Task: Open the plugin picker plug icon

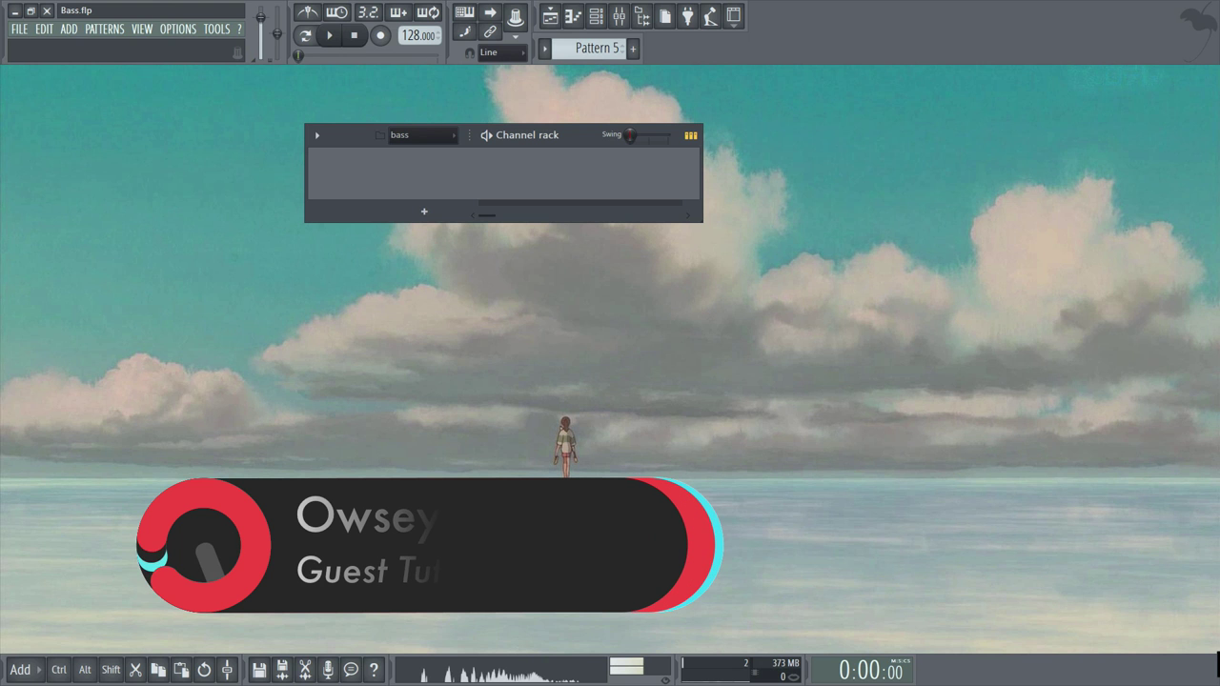Action: point(687,16)
